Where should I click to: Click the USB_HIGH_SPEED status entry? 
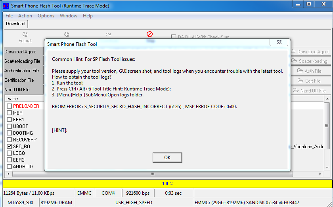coord(134,203)
